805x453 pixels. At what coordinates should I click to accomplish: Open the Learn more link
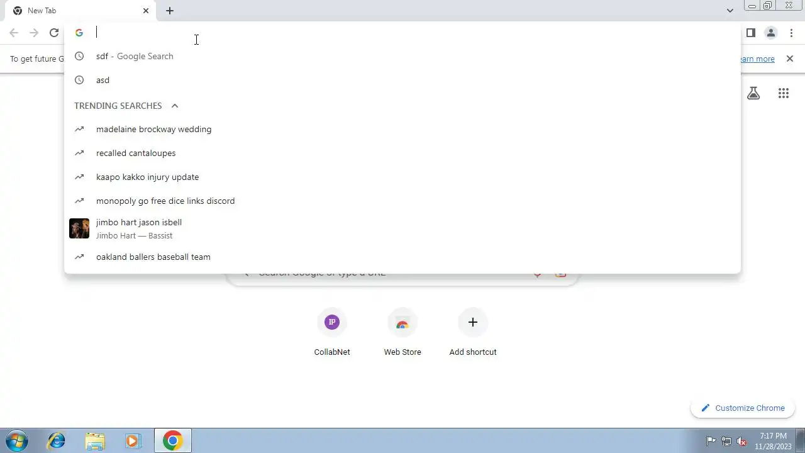coord(757,59)
